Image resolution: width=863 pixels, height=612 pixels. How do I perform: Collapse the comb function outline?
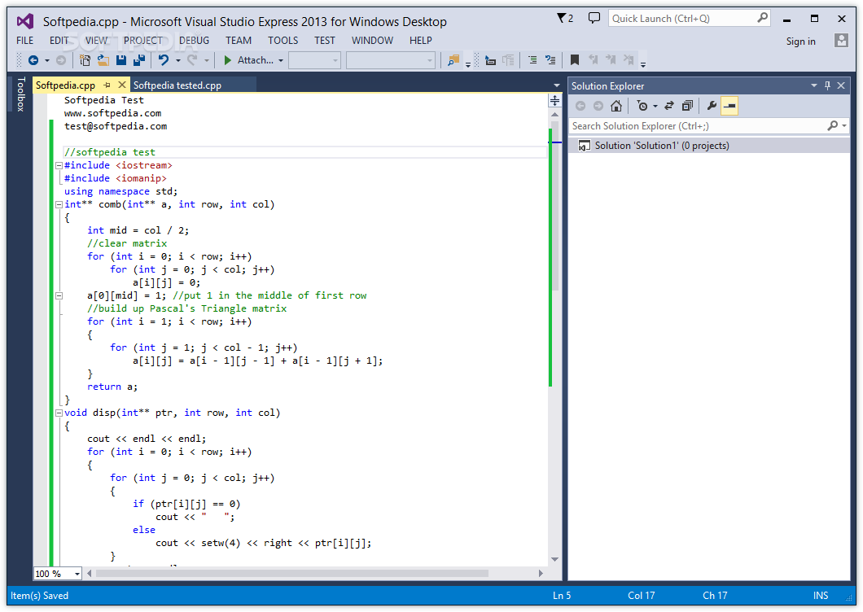click(59, 205)
